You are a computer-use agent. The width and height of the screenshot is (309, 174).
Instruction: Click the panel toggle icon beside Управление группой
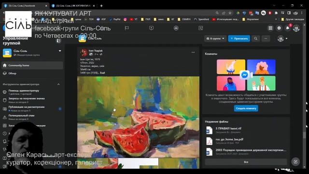[58, 41]
